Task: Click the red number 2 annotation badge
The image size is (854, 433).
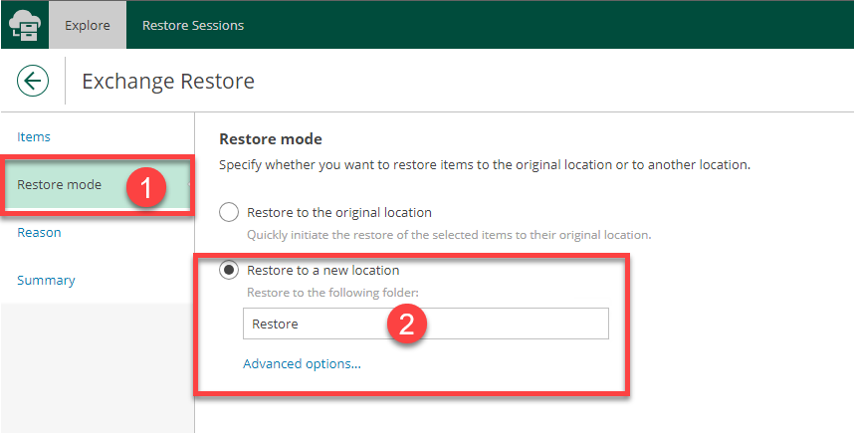Action: pyautogui.click(x=406, y=325)
